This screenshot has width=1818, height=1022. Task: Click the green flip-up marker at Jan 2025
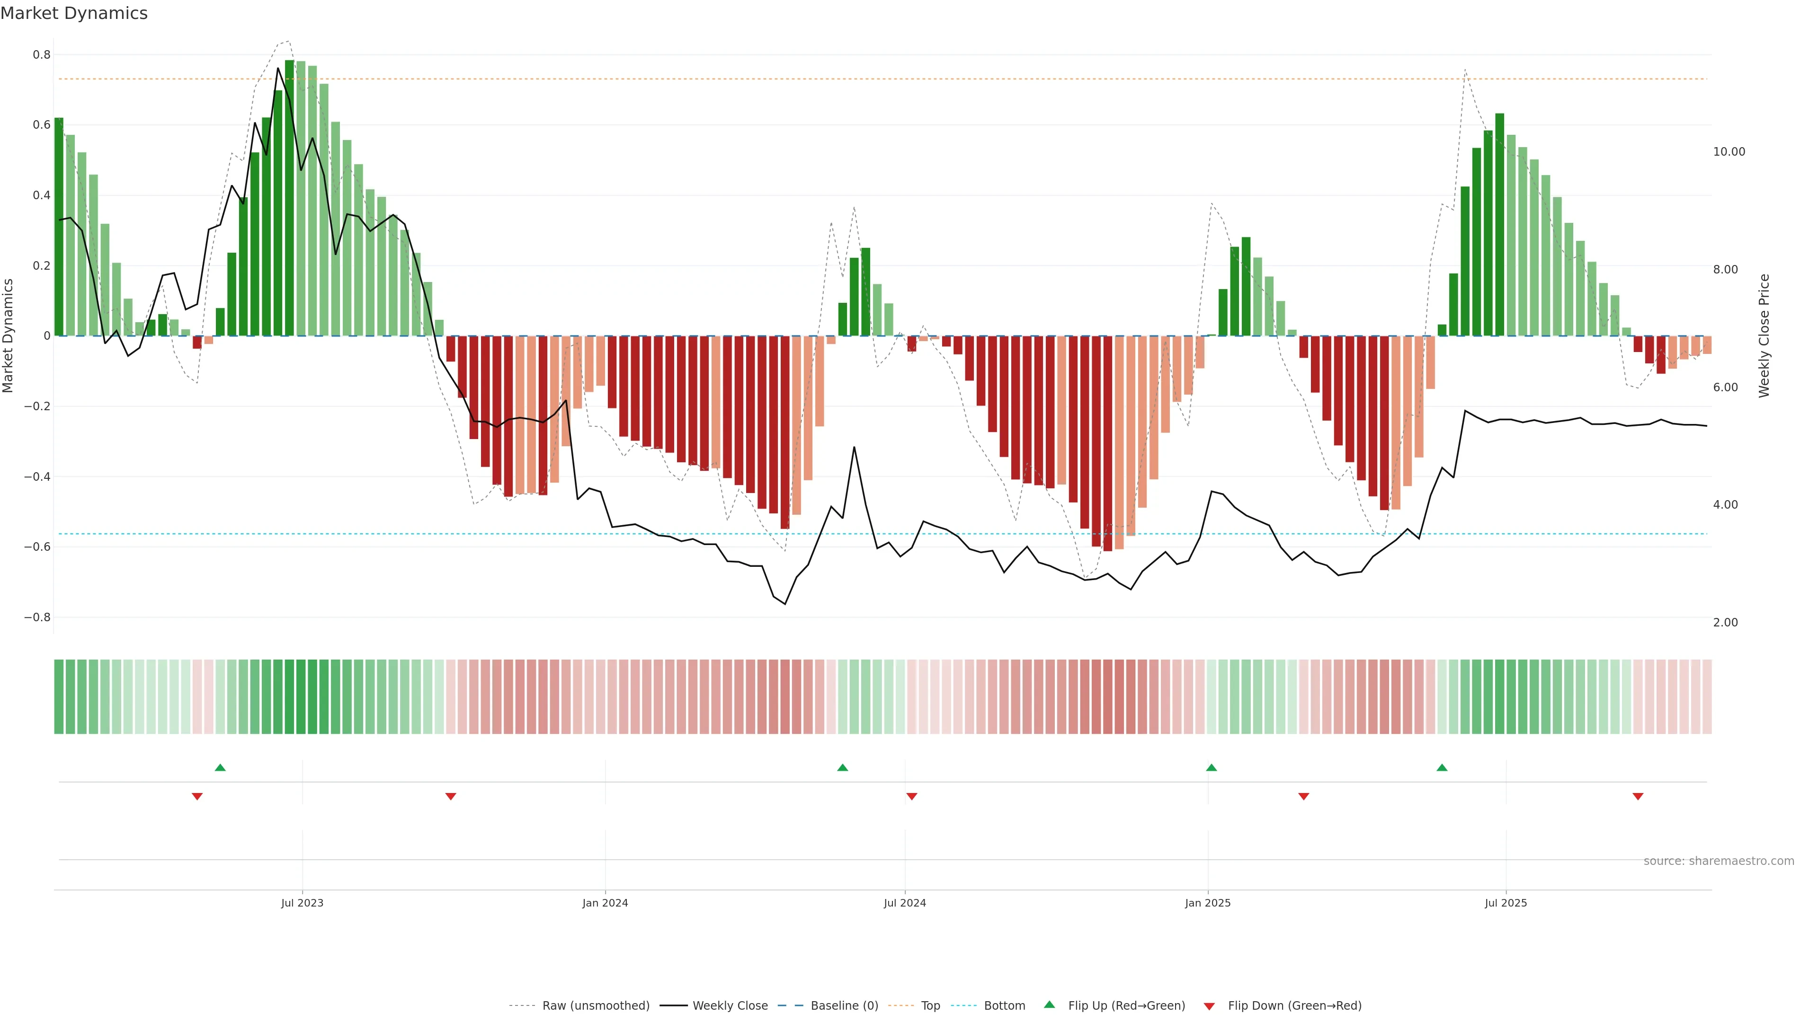1211,767
